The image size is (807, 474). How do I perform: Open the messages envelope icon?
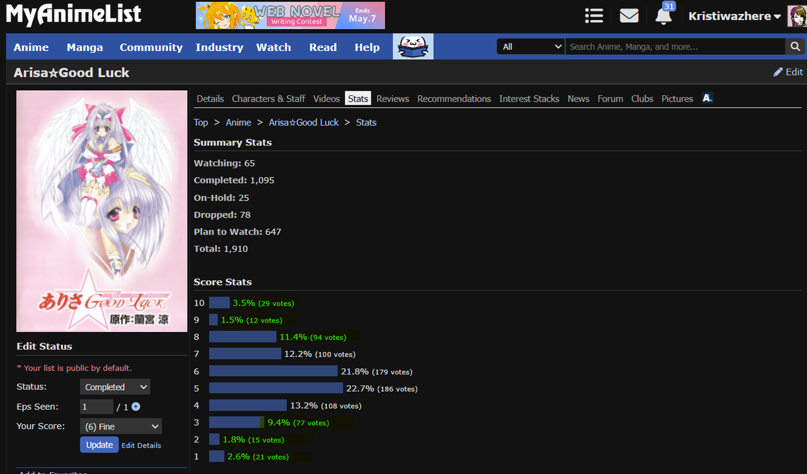(x=629, y=16)
